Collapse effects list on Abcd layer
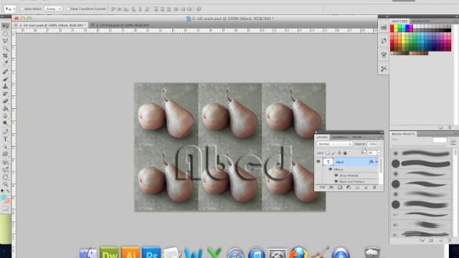Viewport: 459px width, 258px height. (x=377, y=162)
